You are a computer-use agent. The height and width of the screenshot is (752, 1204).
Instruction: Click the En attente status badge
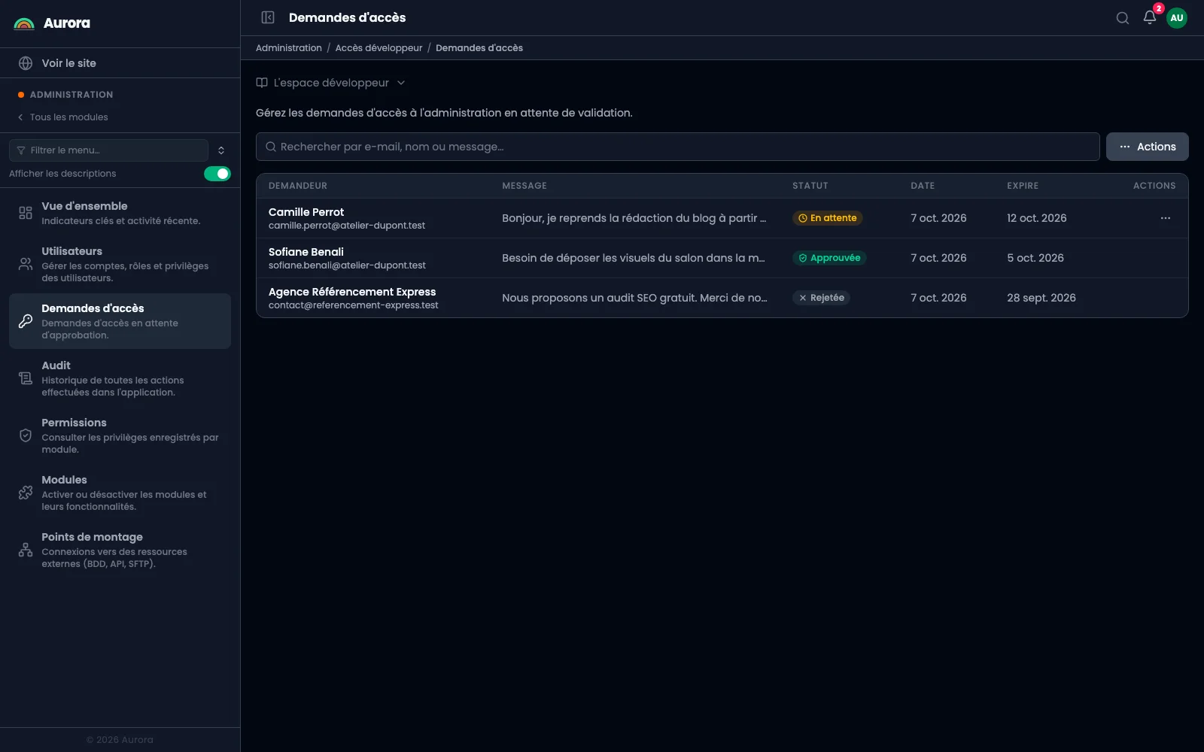[x=827, y=218]
